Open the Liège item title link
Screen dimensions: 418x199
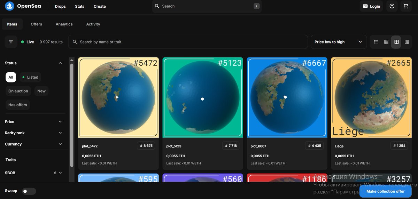click(x=339, y=146)
